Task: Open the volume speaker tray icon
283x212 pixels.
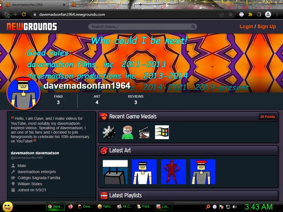Action: [235, 207]
